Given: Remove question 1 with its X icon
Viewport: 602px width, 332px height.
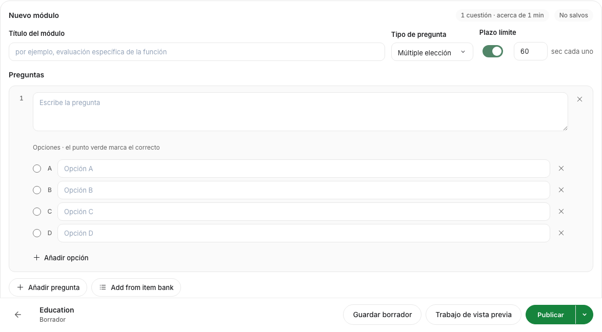Looking at the screenshot, I should [x=580, y=99].
